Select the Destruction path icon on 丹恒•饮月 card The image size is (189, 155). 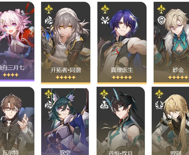(x=104, y=105)
